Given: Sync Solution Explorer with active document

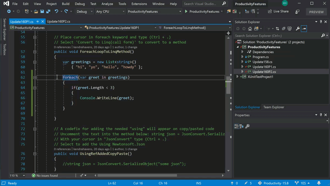Looking at the screenshot, I should tap(277, 28).
